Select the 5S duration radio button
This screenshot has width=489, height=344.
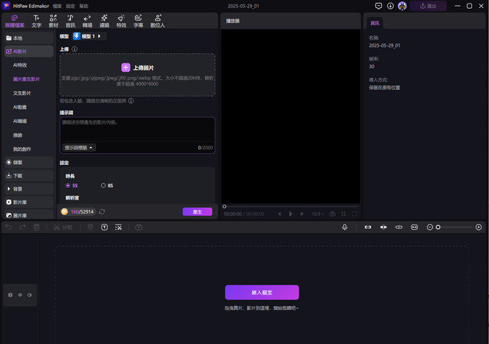68,186
